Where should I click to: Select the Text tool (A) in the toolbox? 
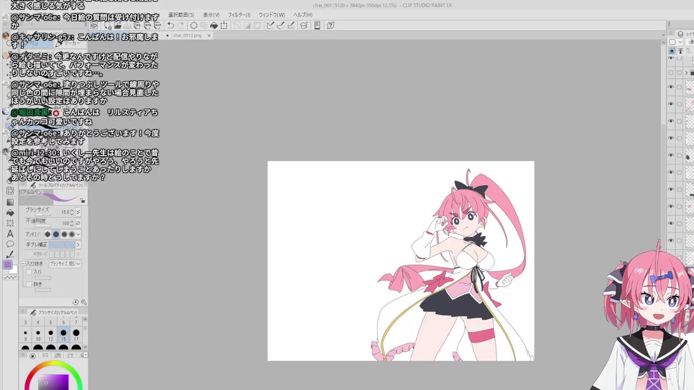coord(10,233)
